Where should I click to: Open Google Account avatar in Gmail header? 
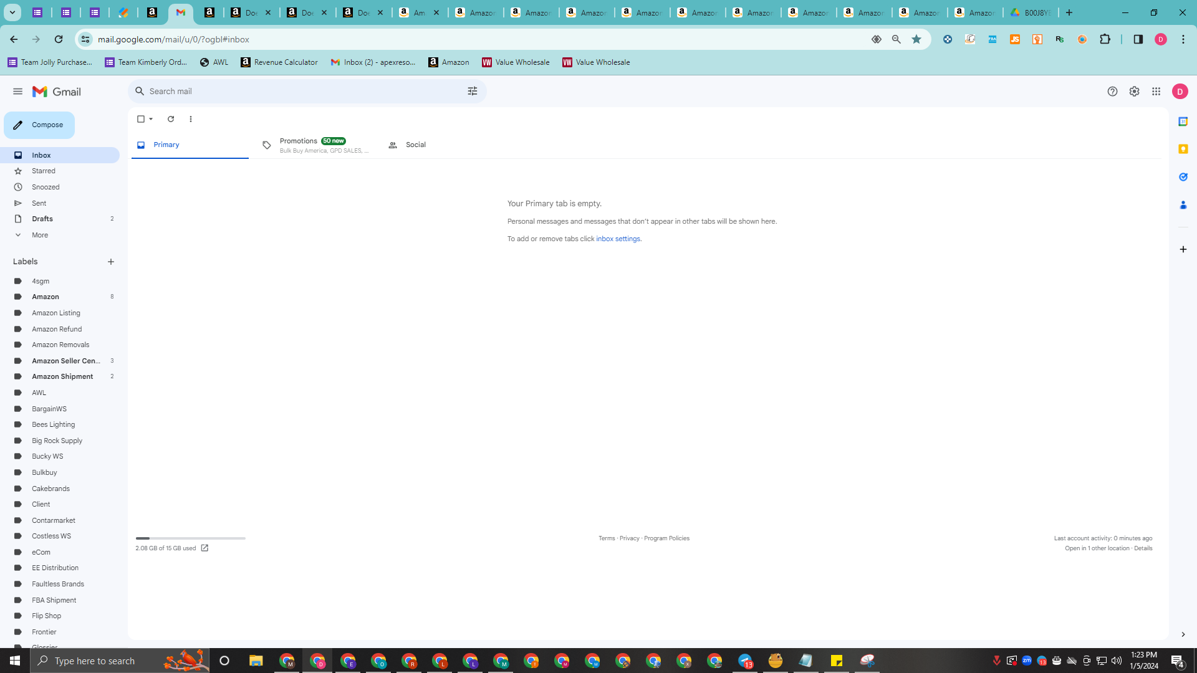pyautogui.click(x=1180, y=92)
